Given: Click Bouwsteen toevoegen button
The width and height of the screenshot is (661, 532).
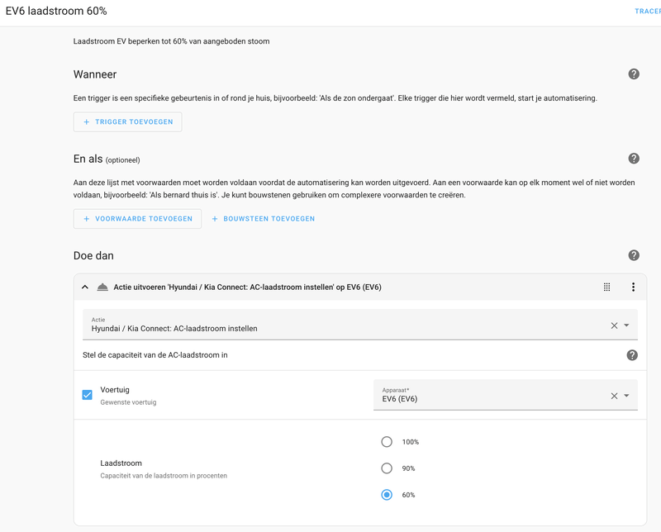Looking at the screenshot, I should (263, 219).
